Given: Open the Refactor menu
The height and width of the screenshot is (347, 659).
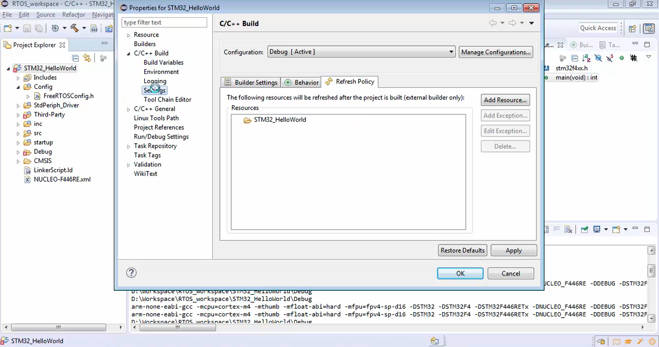Looking at the screenshot, I should coord(74,14).
